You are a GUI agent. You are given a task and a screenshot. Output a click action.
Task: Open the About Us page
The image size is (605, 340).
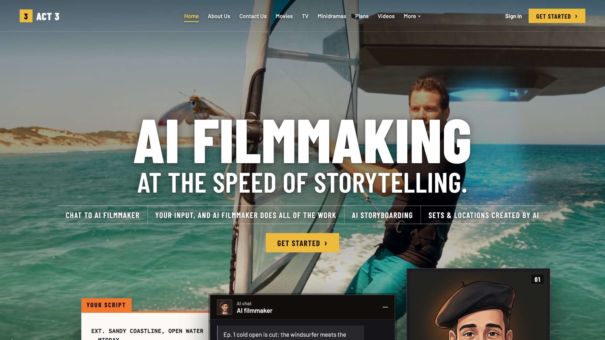click(x=219, y=16)
